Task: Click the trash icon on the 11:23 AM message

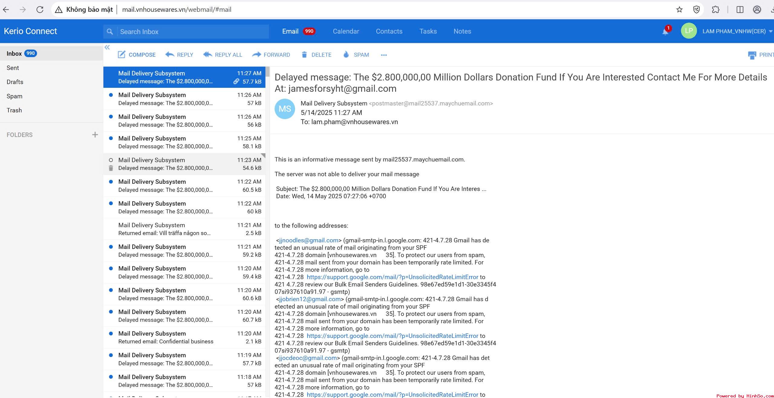Action: 111,168
